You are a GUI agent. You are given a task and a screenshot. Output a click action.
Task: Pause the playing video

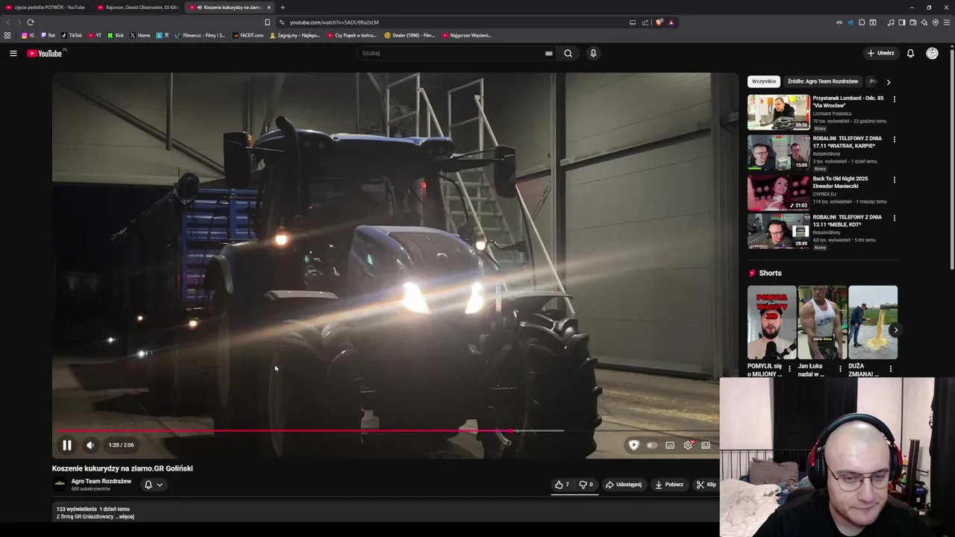(66, 445)
